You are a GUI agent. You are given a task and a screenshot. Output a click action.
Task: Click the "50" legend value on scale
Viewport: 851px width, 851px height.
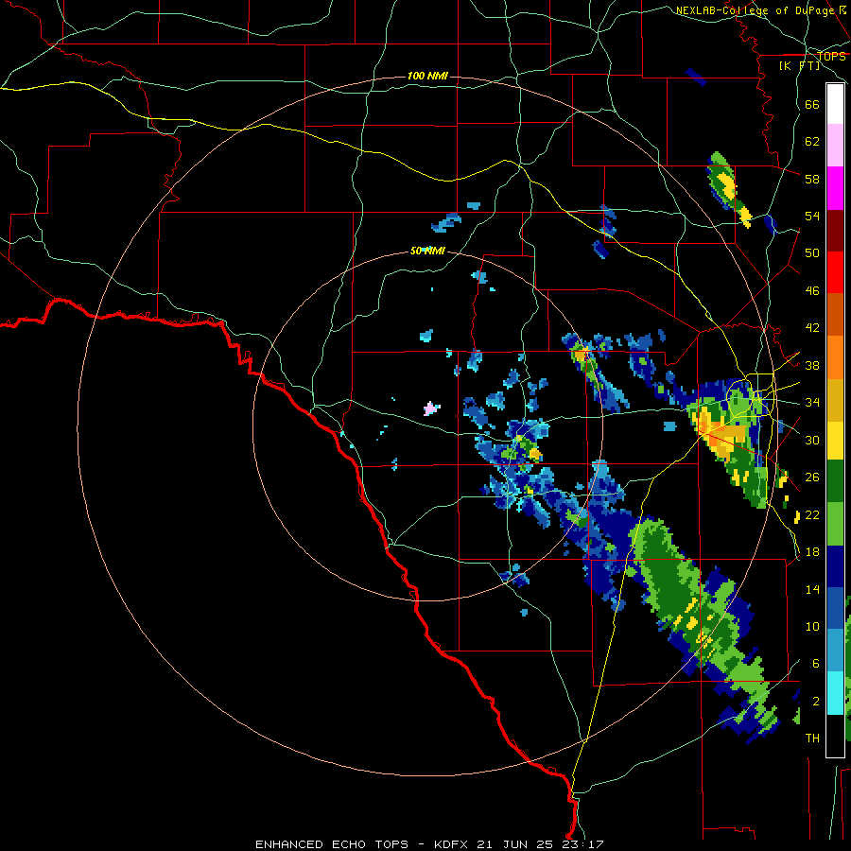coord(812,253)
